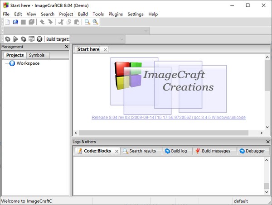Screen dimensions: 272x205
Task: Click the Release 8.04 rev 03 link
Action: (x=168, y=117)
